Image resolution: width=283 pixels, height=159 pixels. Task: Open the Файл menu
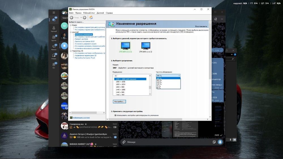[x=71, y=13]
